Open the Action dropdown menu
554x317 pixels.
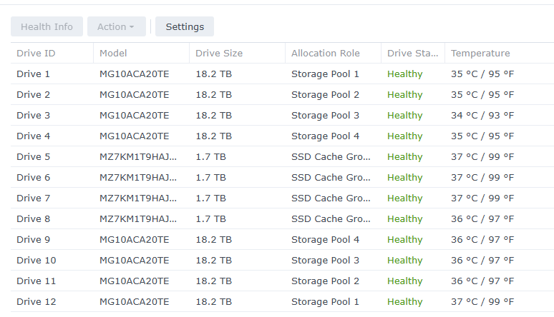click(116, 26)
